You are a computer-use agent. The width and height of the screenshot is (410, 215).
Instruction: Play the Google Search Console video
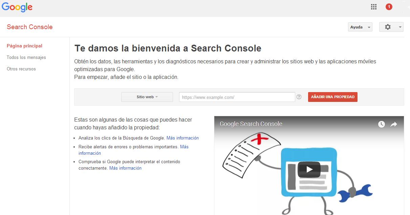pos(309,170)
